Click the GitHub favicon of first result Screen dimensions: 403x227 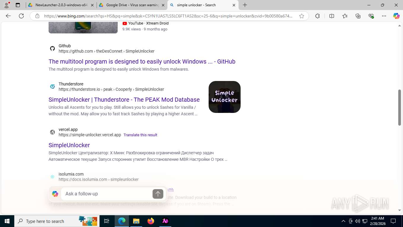click(x=52, y=48)
